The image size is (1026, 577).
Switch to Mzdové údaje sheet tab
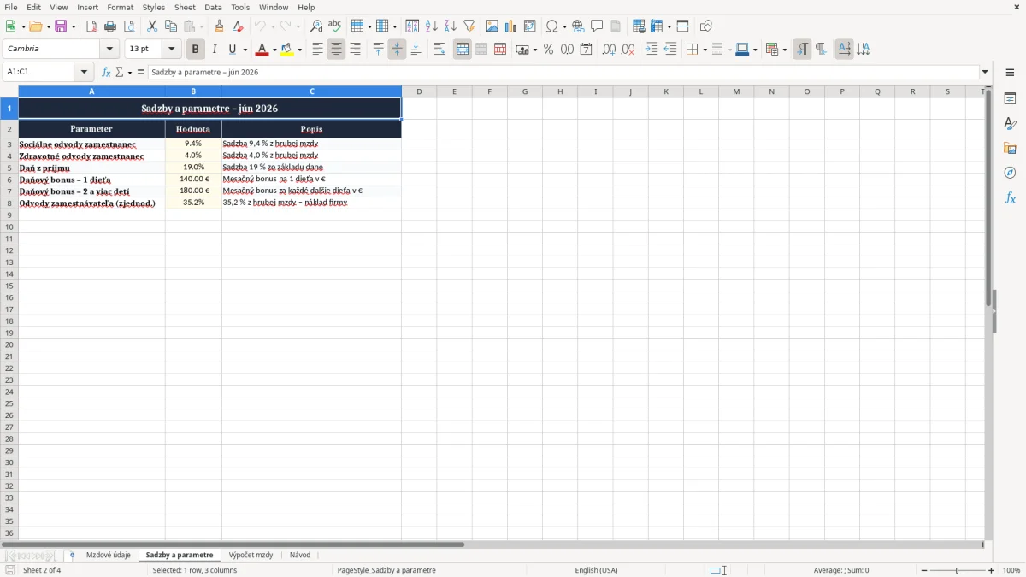pyautogui.click(x=109, y=556)
